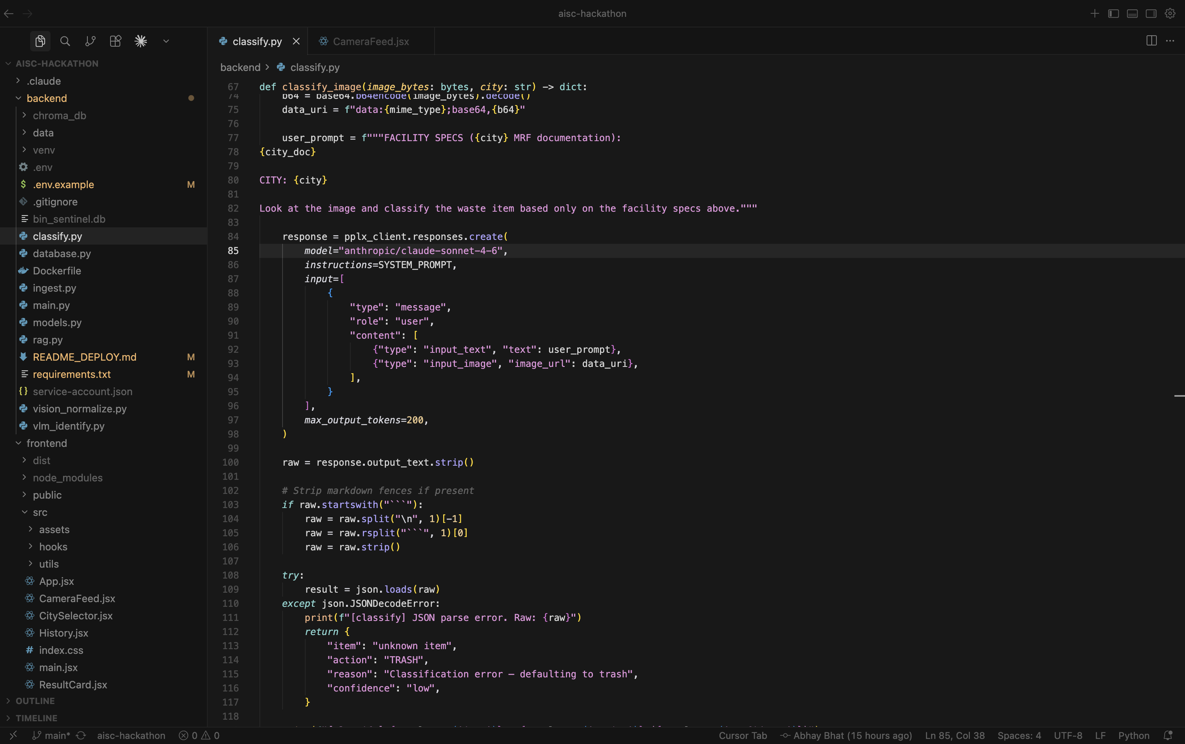
Task: Switch to the CameraFeed.jsx tab
Action: tap(370, 41)
